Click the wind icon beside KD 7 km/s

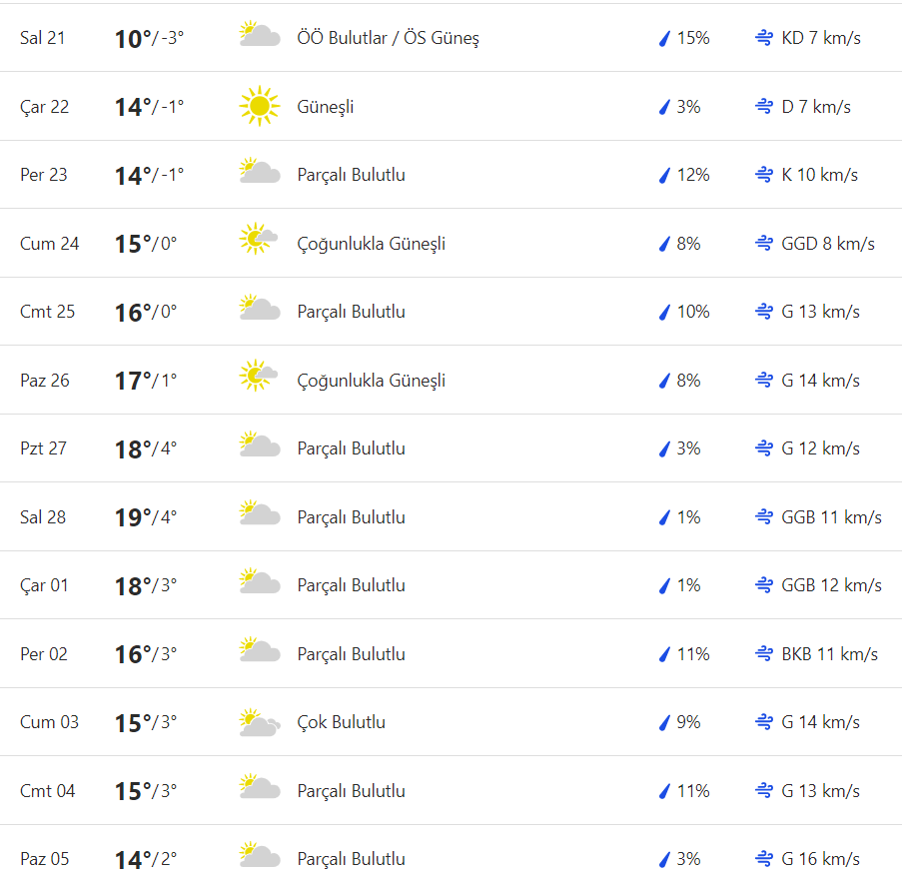tap(764, 38)
